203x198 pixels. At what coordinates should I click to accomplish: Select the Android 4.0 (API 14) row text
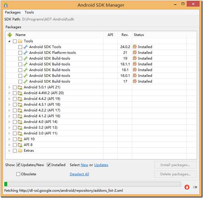40,122
